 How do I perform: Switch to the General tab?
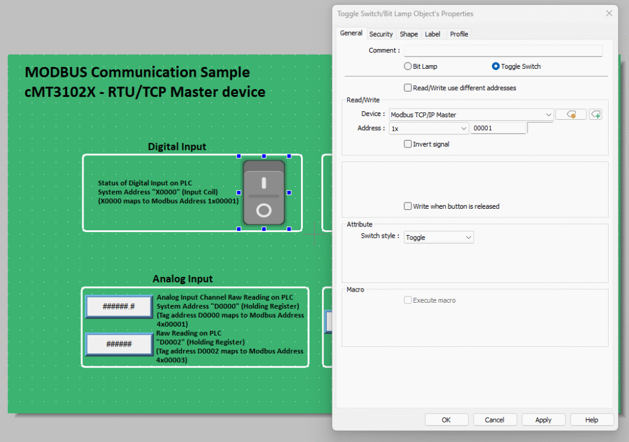[x=351, y=33]
